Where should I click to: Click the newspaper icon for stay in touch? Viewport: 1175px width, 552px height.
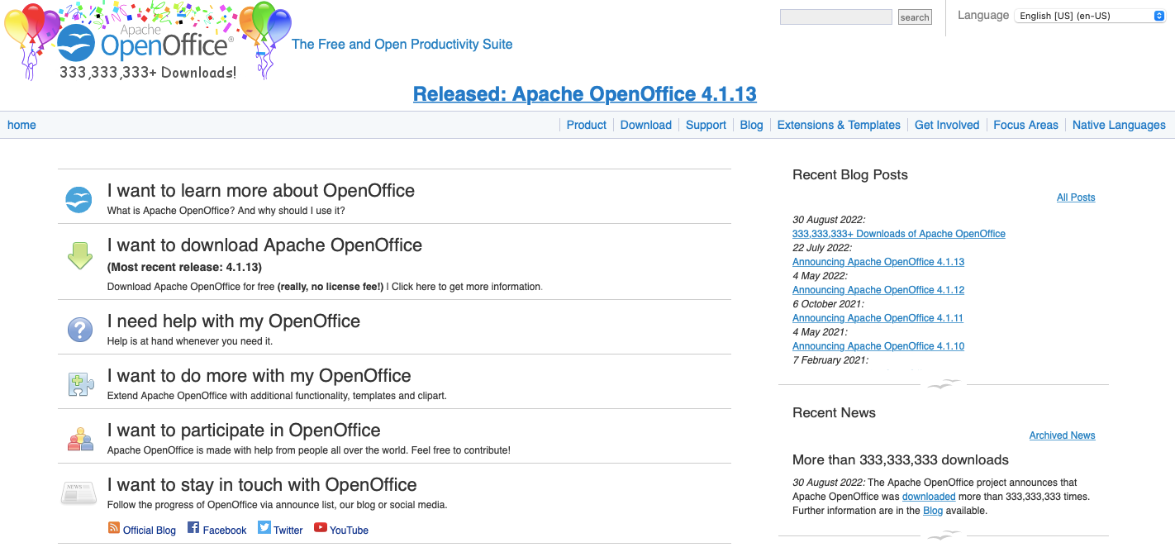[79, 493]
